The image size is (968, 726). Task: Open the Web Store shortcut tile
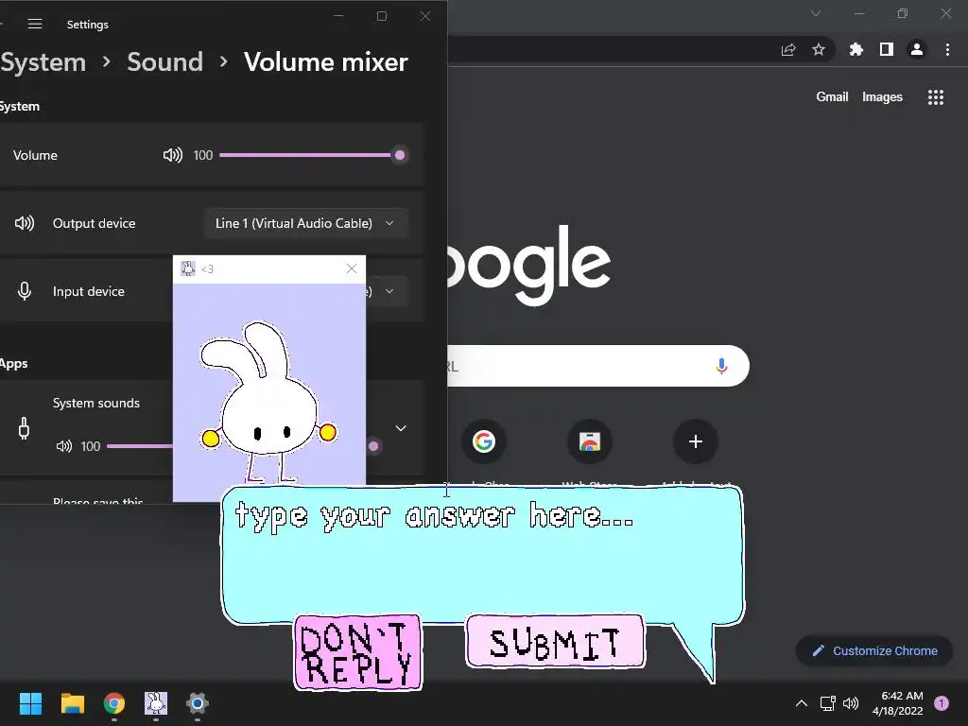(x=590, y=441)
